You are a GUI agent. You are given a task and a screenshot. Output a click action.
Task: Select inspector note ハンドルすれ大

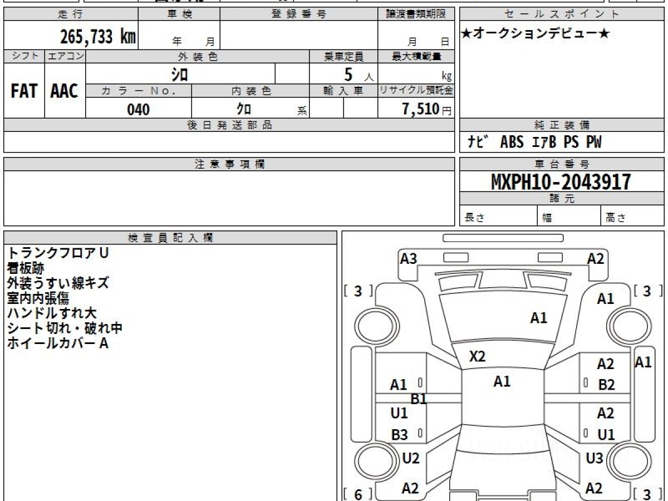point(52,313)
